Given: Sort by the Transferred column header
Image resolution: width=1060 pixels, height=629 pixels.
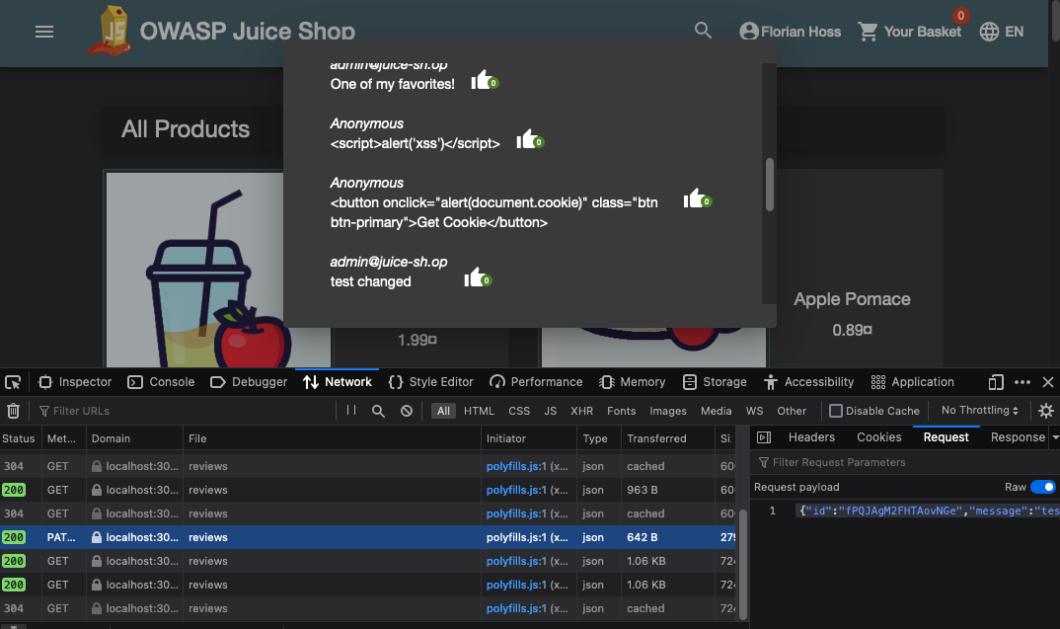Looking at the screenshot, I should tap(667, 438).
